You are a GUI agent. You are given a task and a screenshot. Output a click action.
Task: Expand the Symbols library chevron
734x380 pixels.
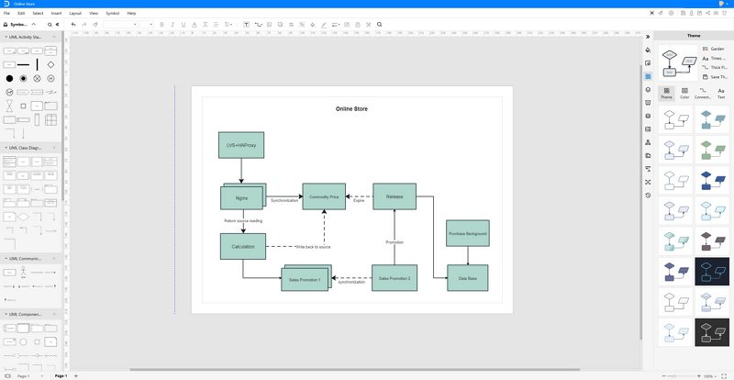33,25
